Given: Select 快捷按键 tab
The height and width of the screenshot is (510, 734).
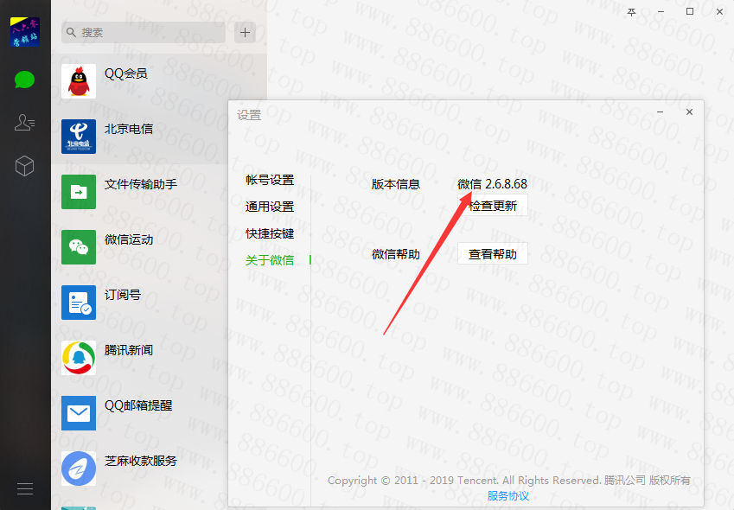Looking at the screenshot, I should [x=270, y=233].
